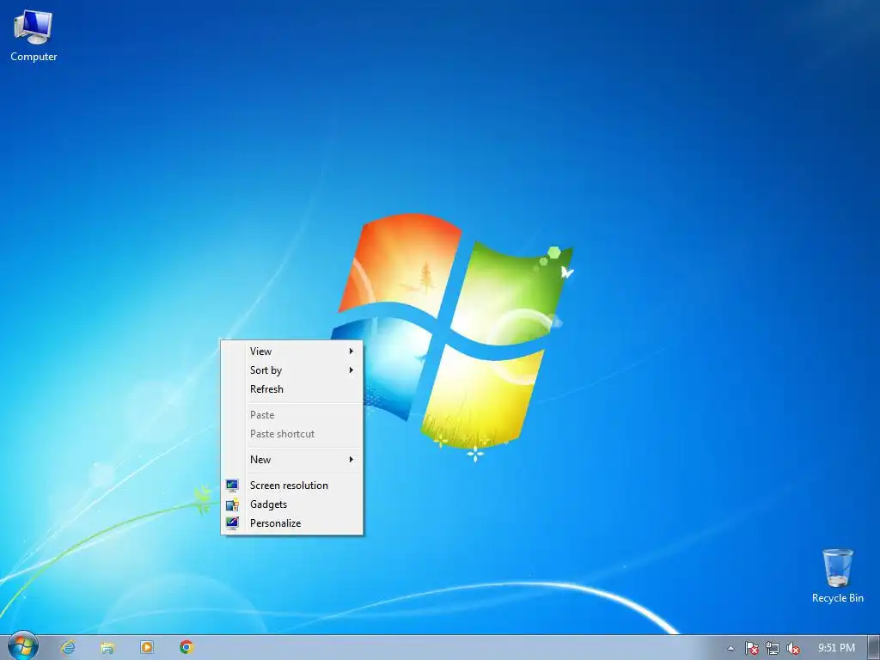Launch Google Chrome from the taskbar
The height and width of the screenshot is (660, 880).
(186, 647)
